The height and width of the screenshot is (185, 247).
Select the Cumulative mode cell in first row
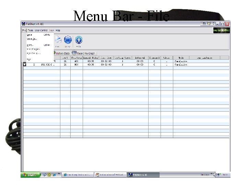tap(181, 61)
